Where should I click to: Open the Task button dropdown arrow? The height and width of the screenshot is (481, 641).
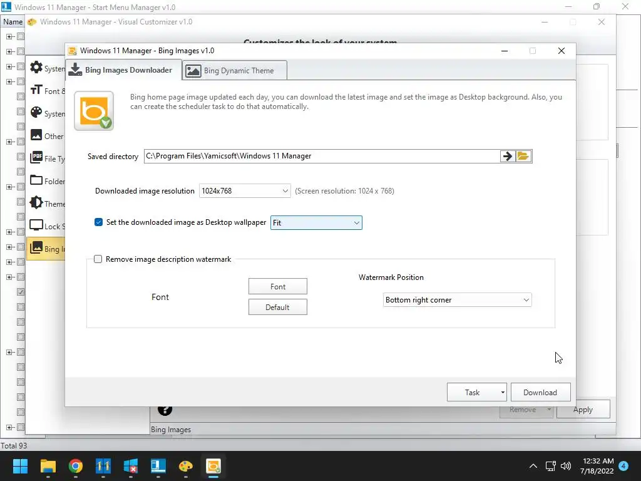(503, 393)
